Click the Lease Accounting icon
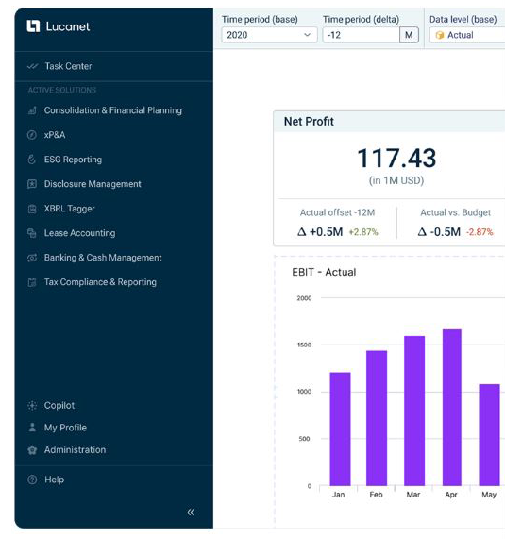Viewport: 505px width, 539px height. coord(32,233)
